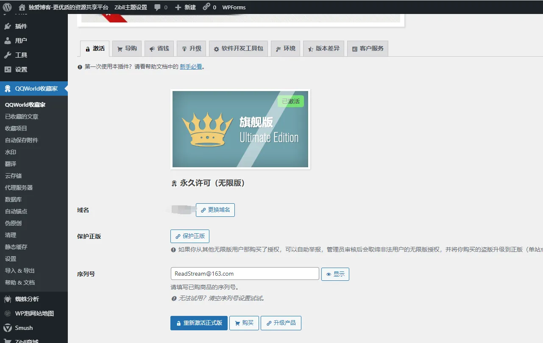Click 重新激活正式版 to reactivate

click(x=199, y=323)
